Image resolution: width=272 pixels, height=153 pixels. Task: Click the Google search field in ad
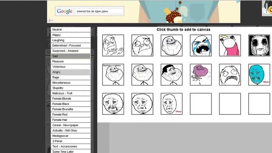tap(99, 11)
